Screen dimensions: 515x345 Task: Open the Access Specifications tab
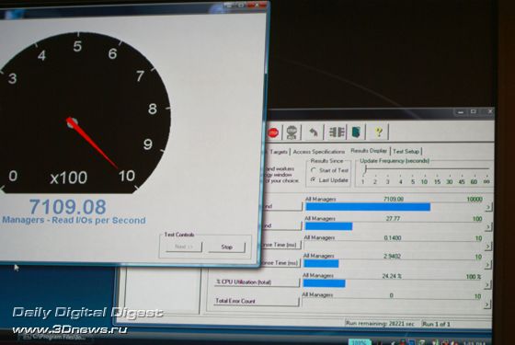click(318, 152)
